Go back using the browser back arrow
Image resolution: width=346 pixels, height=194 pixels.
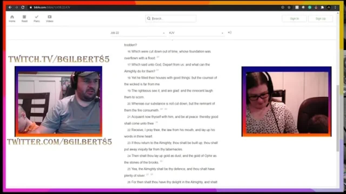(10, 7)
